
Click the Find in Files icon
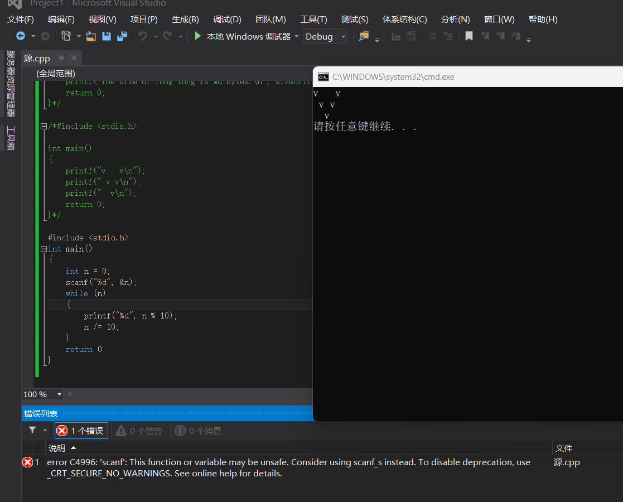coord(364,36)
